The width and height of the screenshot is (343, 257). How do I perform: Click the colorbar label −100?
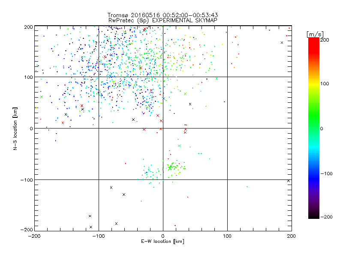click(x=326, y=174)
